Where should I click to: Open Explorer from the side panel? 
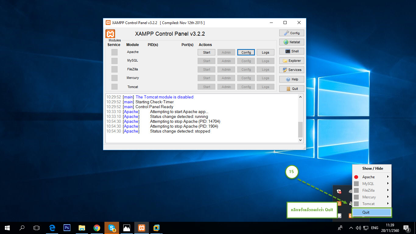point(292,61)
